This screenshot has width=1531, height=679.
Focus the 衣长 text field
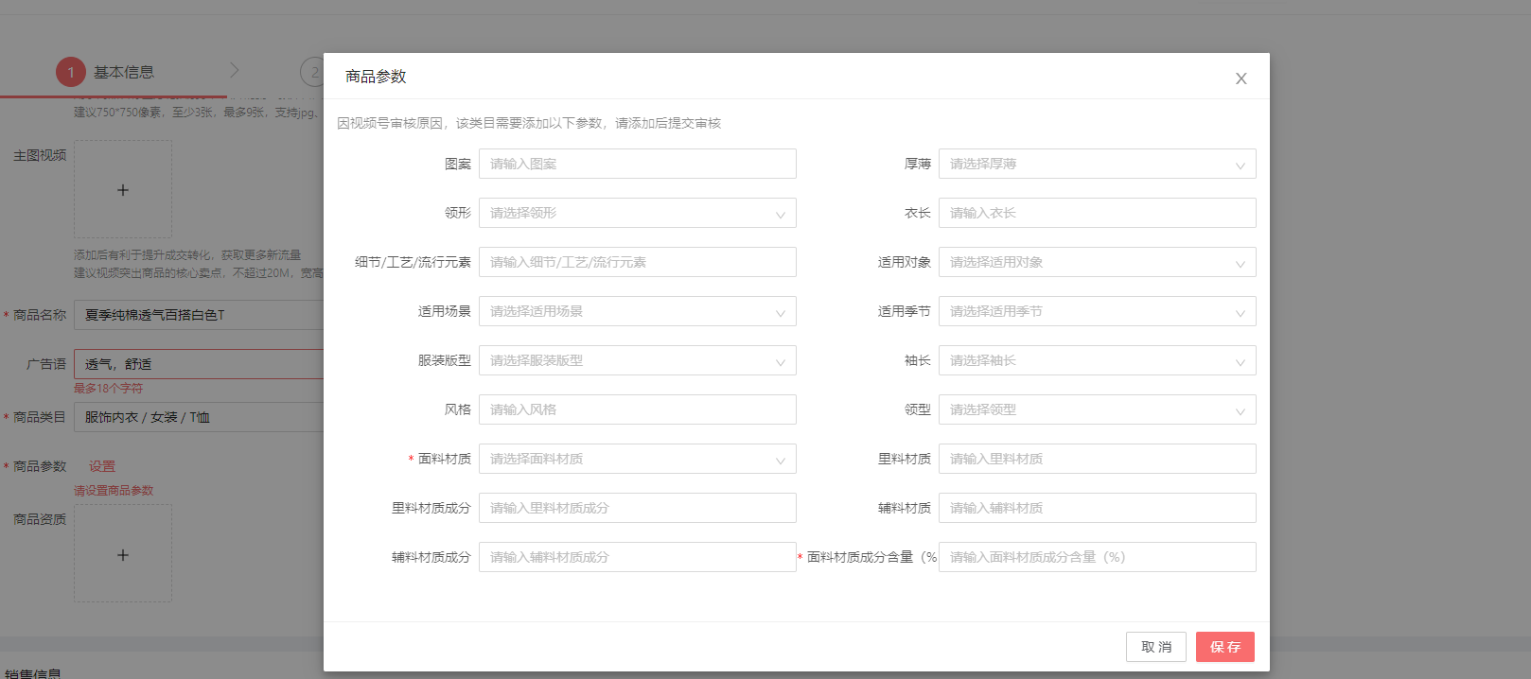coord(1097,213)
